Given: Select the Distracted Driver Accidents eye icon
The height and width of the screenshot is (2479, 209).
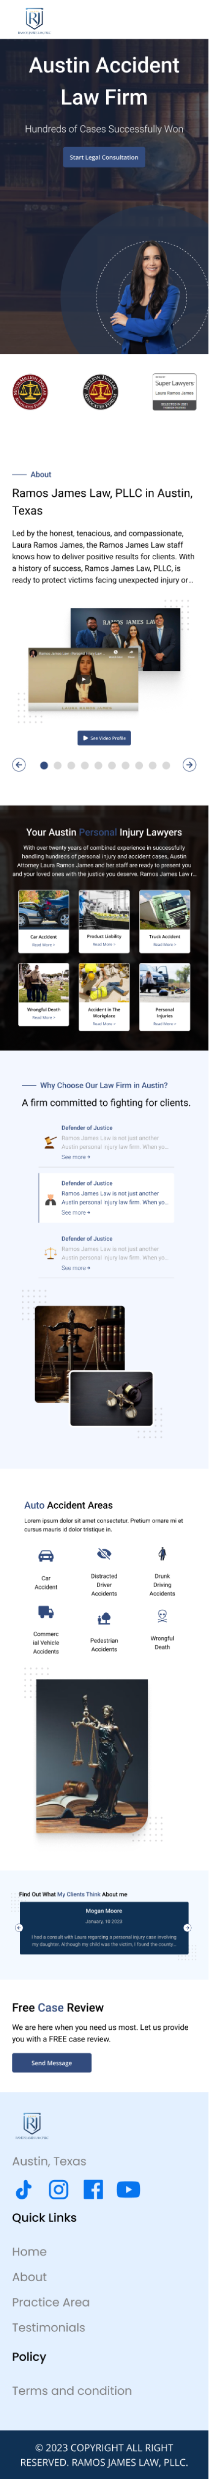Looking at the screenshot, I should (x=105, y=1553).
